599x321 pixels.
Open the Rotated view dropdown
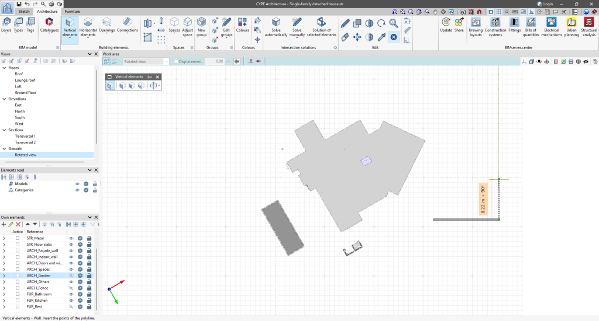tap(166, 61)
